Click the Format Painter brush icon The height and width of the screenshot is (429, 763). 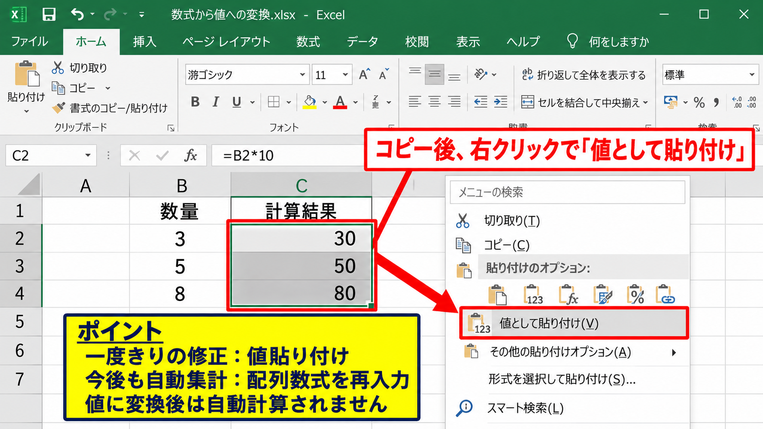coord(58,108)
